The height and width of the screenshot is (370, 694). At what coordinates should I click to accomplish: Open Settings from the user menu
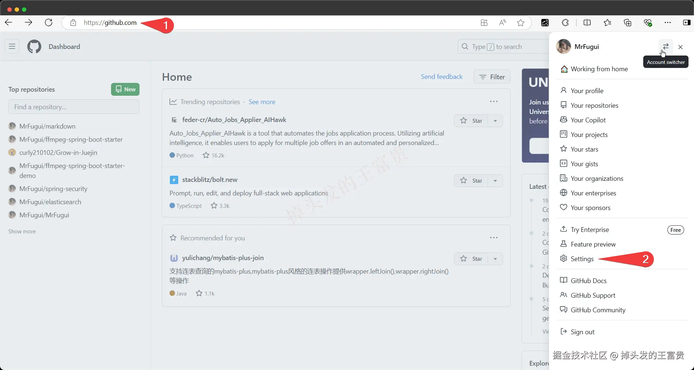(x=622, y=259)
